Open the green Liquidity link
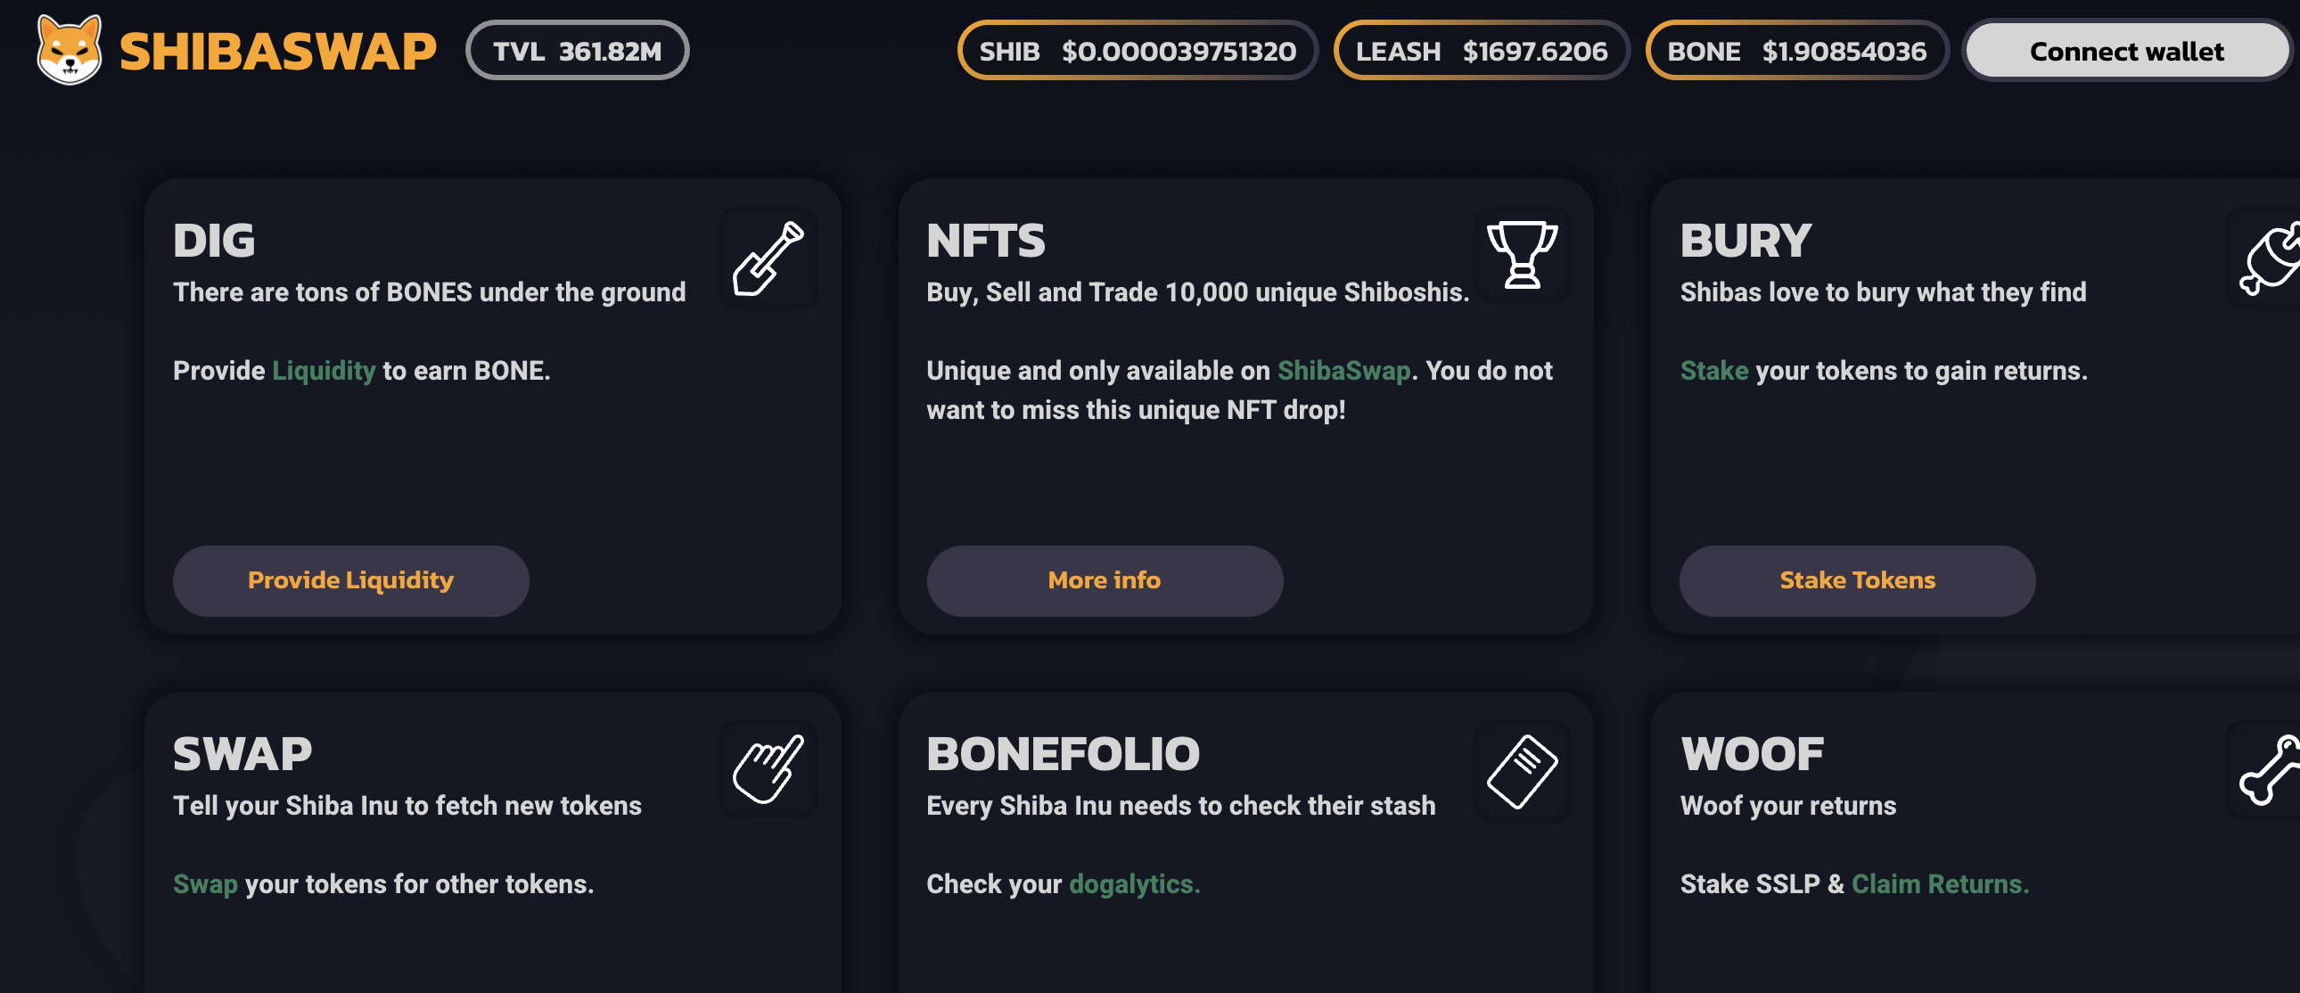 point(324,371)
